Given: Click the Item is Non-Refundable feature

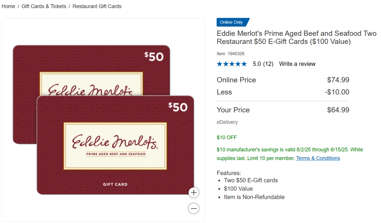Looking at the screenshot, I should (x=254, y=197).
